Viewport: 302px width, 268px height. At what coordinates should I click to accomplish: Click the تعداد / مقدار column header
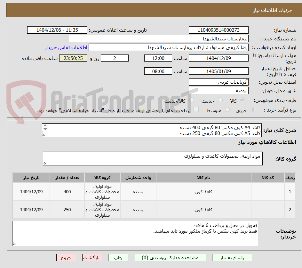pyautogui.click(x=67, y=178)
